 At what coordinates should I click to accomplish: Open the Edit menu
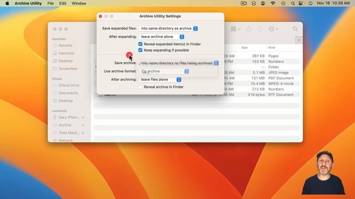(63, 3)
